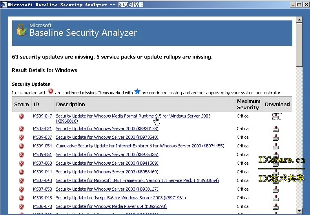
Task: Open bulletin link MS09-037
Action: point(42,137)
